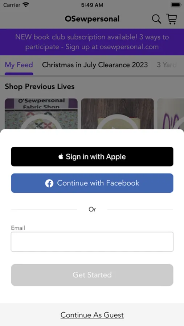Image resolution: width=184 pixels, height=326 pixels.
Task: Tap the OSewpersonal header title
Action: pos(92,19)
